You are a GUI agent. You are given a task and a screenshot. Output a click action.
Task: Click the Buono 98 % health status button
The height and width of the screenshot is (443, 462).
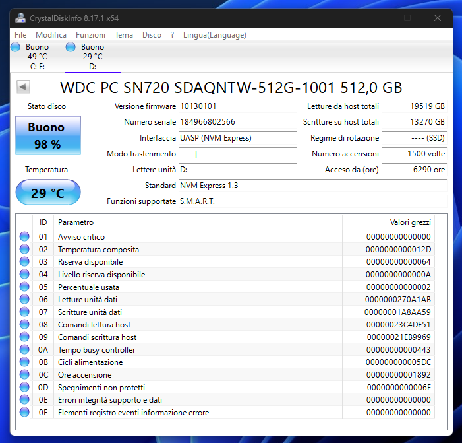(x=48, y=135)
